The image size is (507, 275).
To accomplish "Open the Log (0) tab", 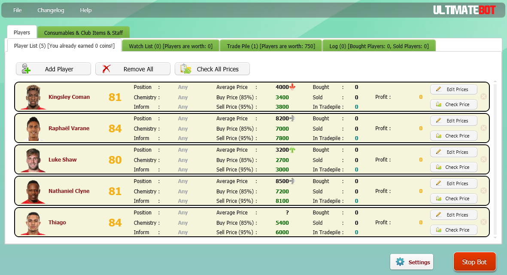I will point(379,46).
